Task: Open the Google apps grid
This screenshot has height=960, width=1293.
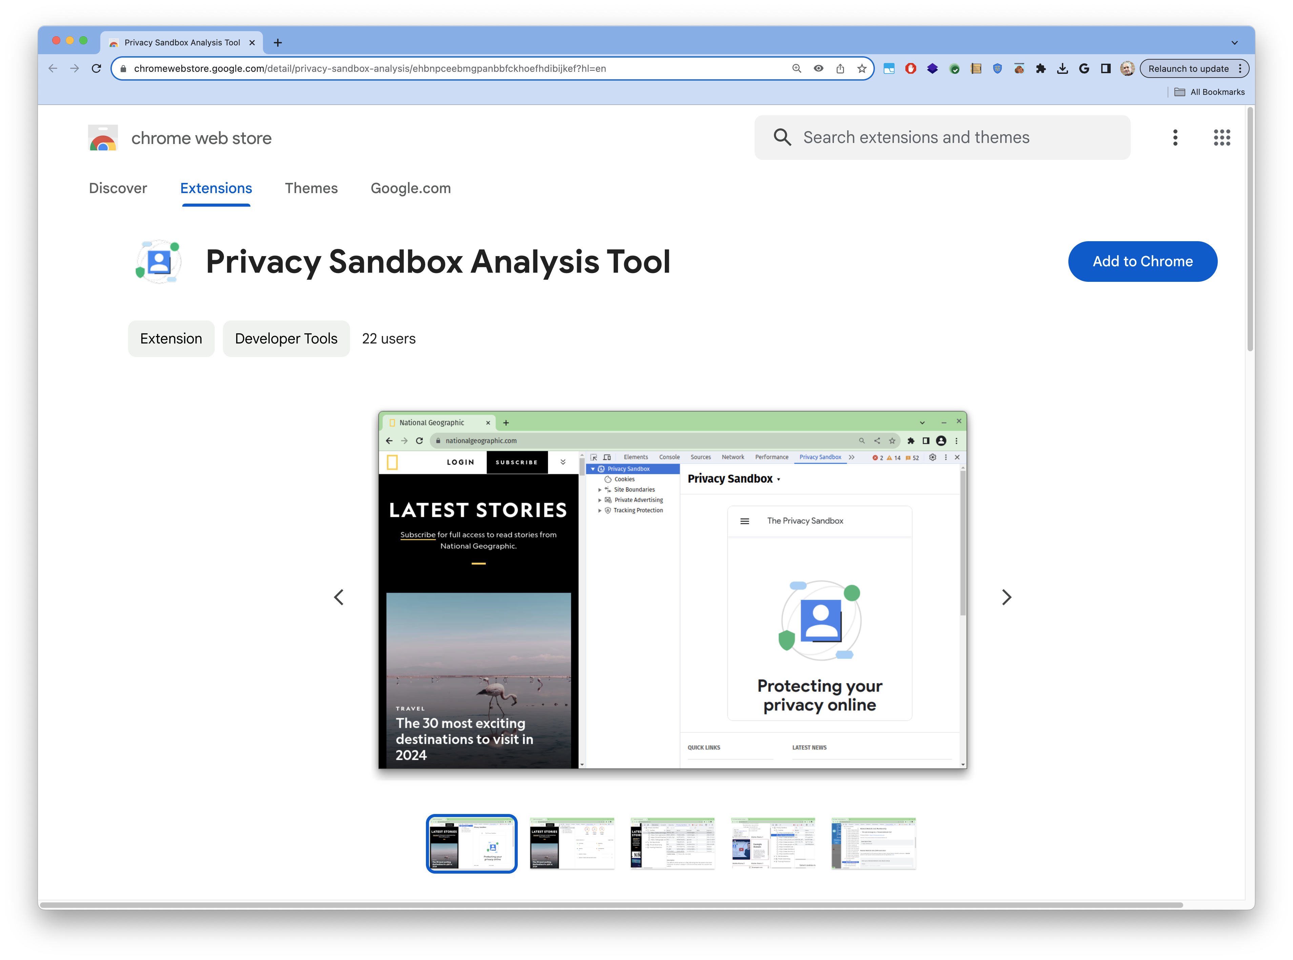Action: coord(1222,138)
